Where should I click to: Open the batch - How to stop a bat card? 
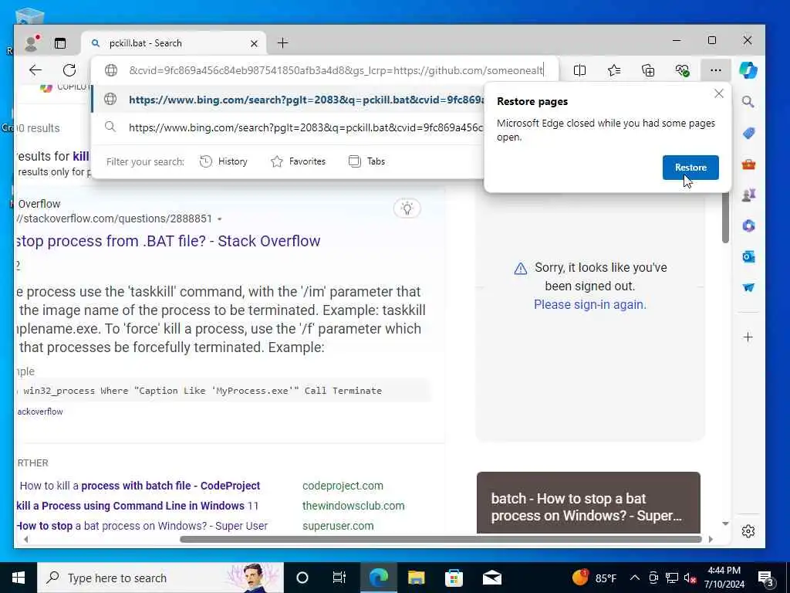coord(589,503)
